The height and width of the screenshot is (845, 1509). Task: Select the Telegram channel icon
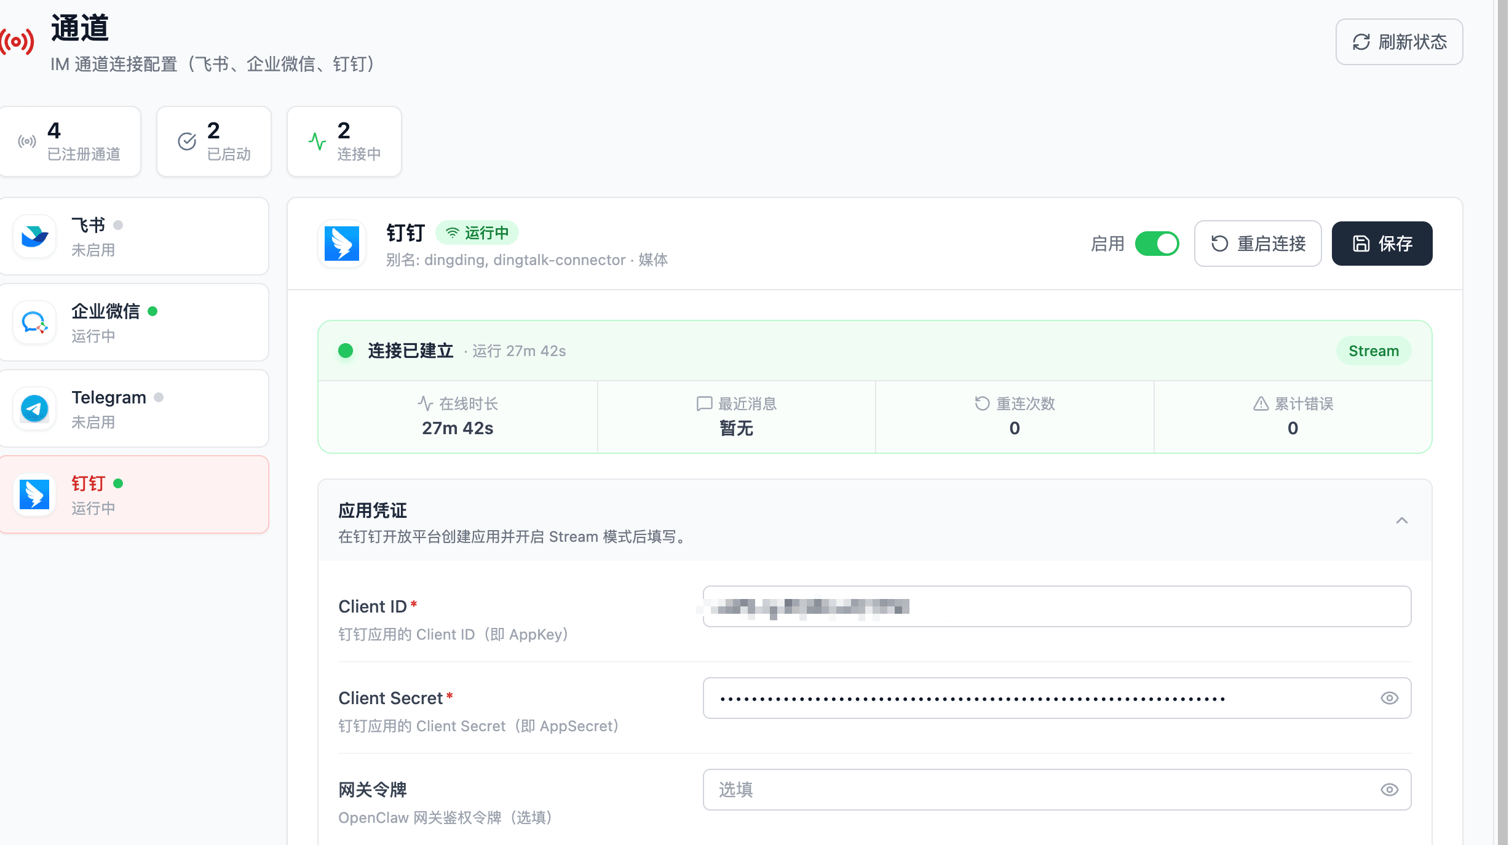pyautogui.click(x=34, y=408)
